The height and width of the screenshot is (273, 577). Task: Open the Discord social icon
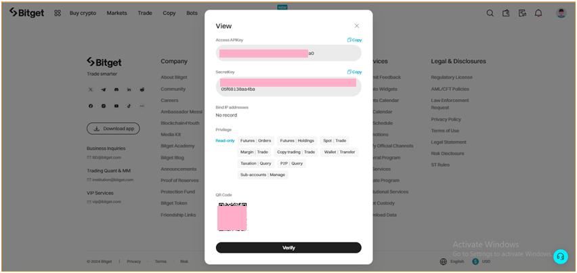pos(116,89)
